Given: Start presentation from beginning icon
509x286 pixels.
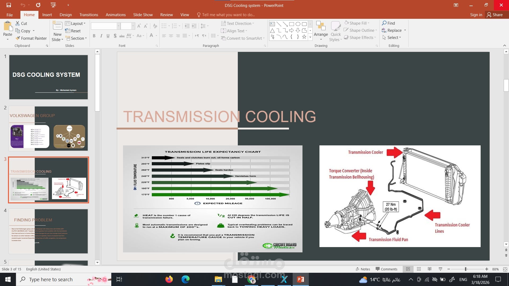Looking at the screenshot, I should (53, 5).
